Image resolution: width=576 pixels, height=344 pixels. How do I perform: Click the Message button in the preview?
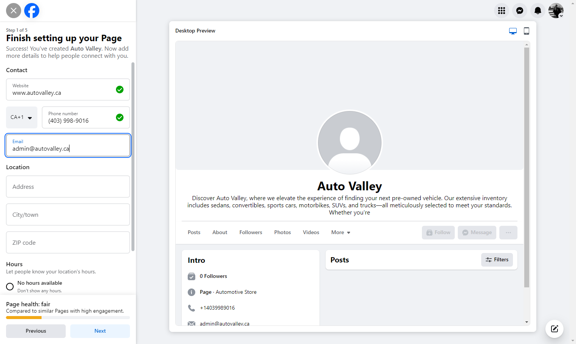pyautogui.click(x=477, y=233)
